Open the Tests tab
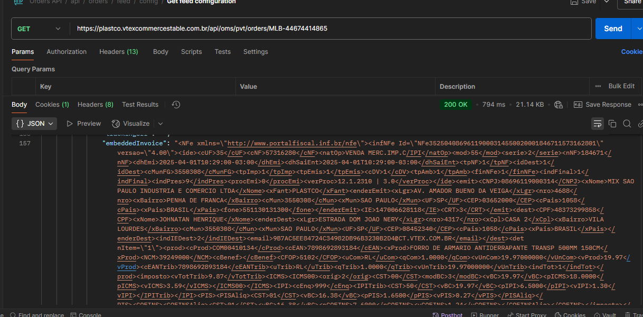 click(222, 52)
